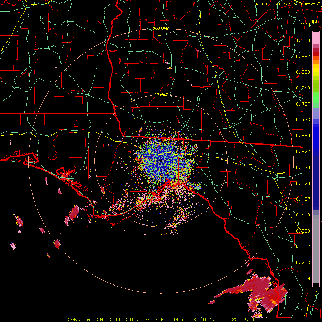The height and width of the screenshot is (322, 322).
Task: Click the 0.680 color scale value
Action: (303, 136)
